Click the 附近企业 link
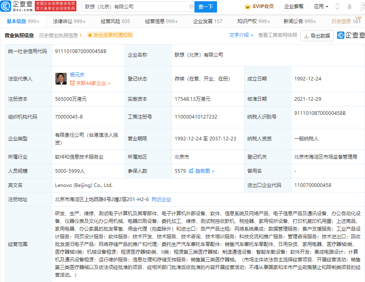The width and height of the screenshot is (365, 282). click(x=161, y=199)
